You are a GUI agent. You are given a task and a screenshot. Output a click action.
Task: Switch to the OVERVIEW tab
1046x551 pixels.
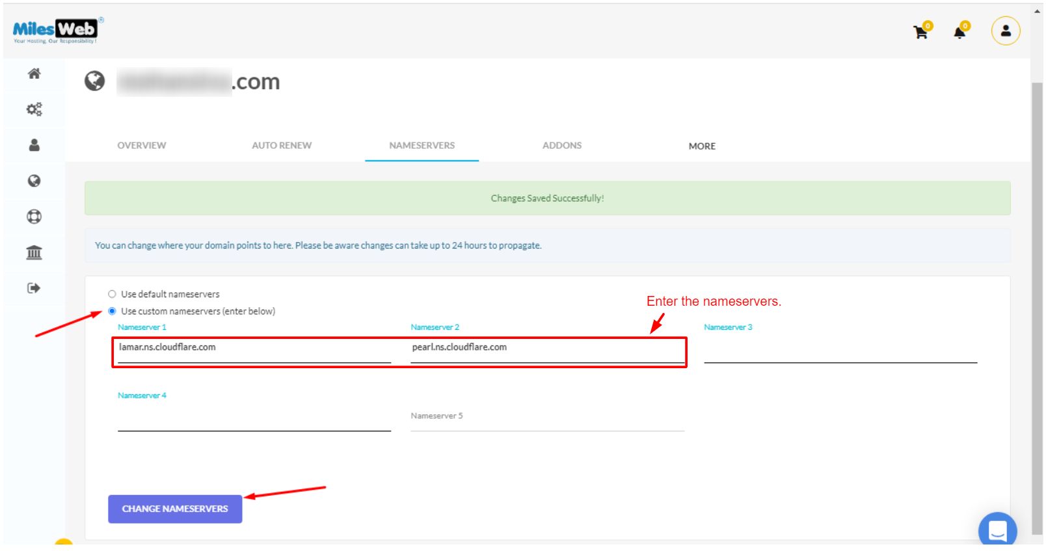(x=142, y=146)
